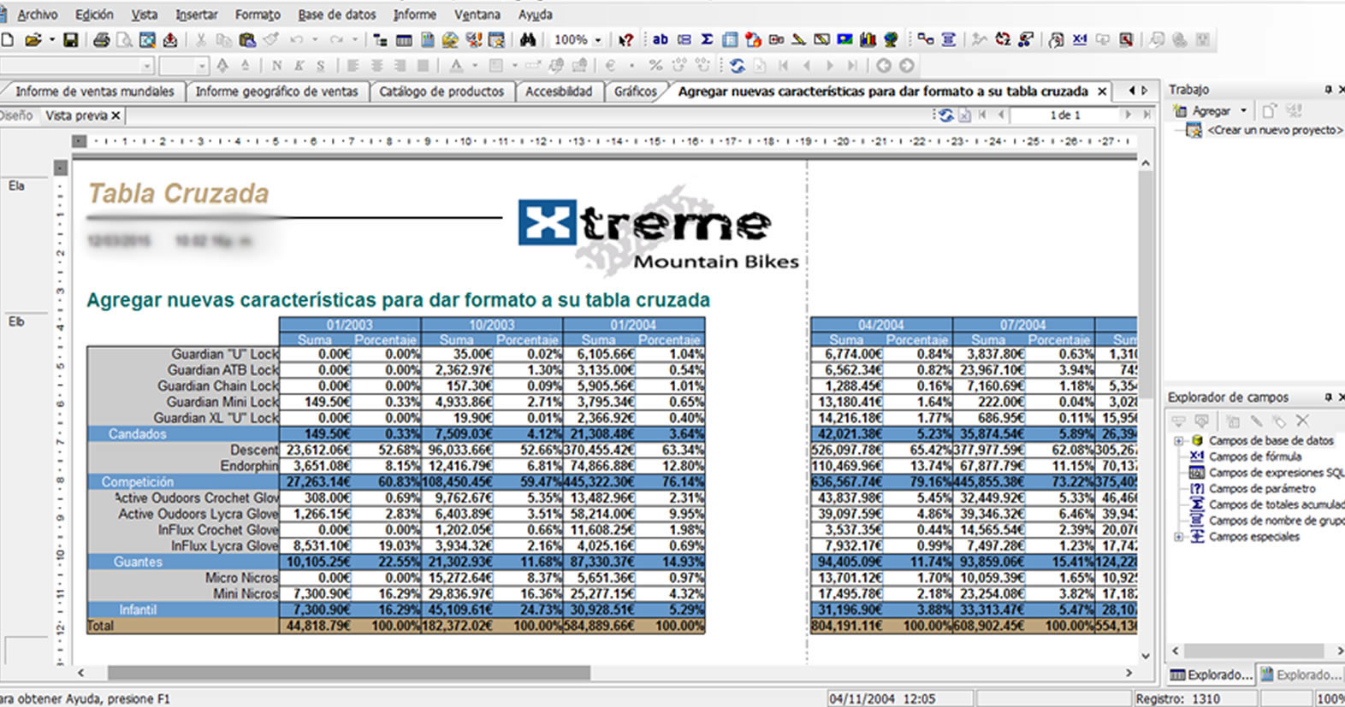Expand the Campos de base de datos node
Viewport: 1345px width, 707px height.
tap(1178, 441)
